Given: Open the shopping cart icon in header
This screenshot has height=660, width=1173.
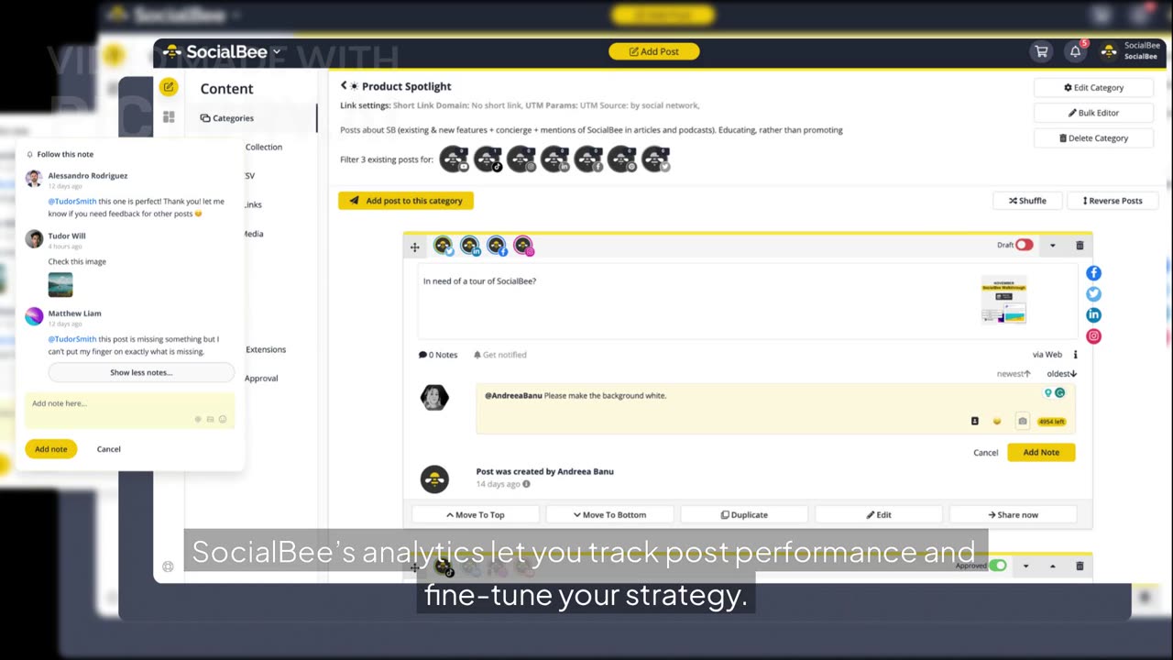Looking at the screenshot, I should click(x=1041, y=52).
